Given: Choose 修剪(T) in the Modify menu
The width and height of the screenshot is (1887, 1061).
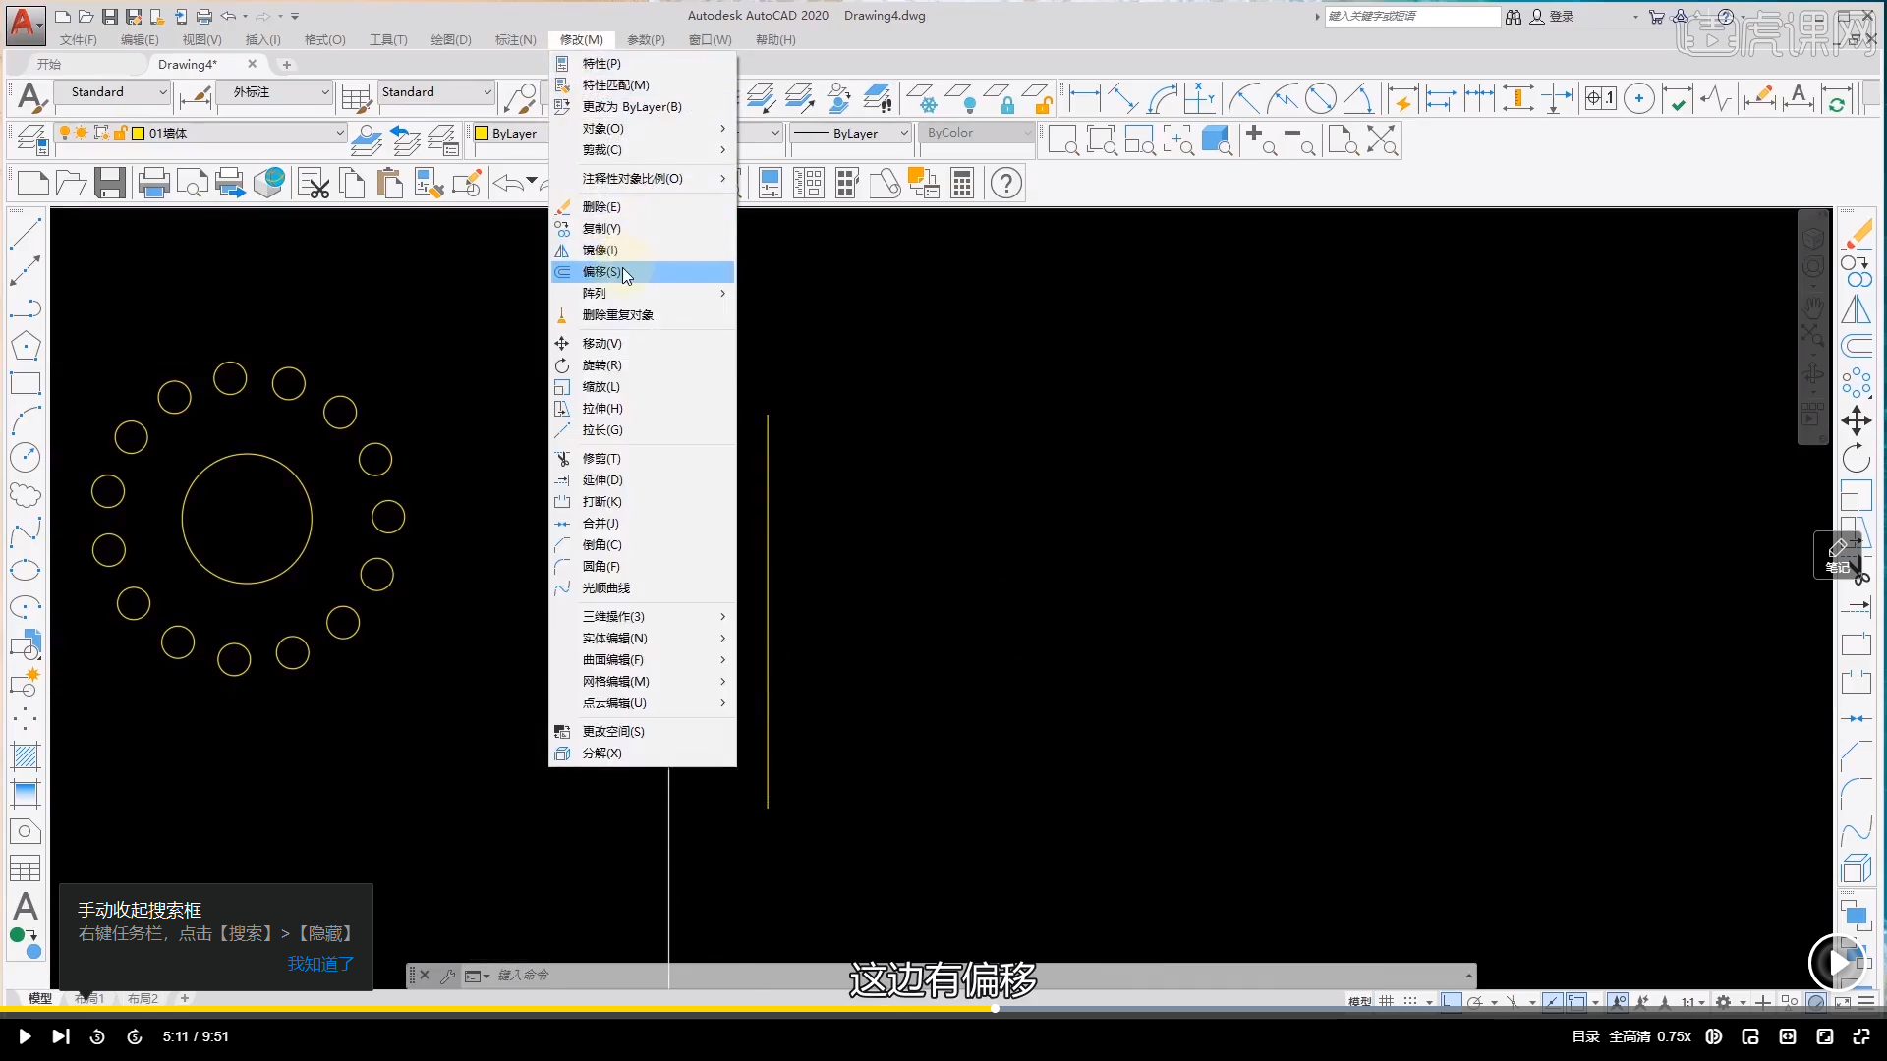Looking at the screenshot, I should click(x=643, y=459).
